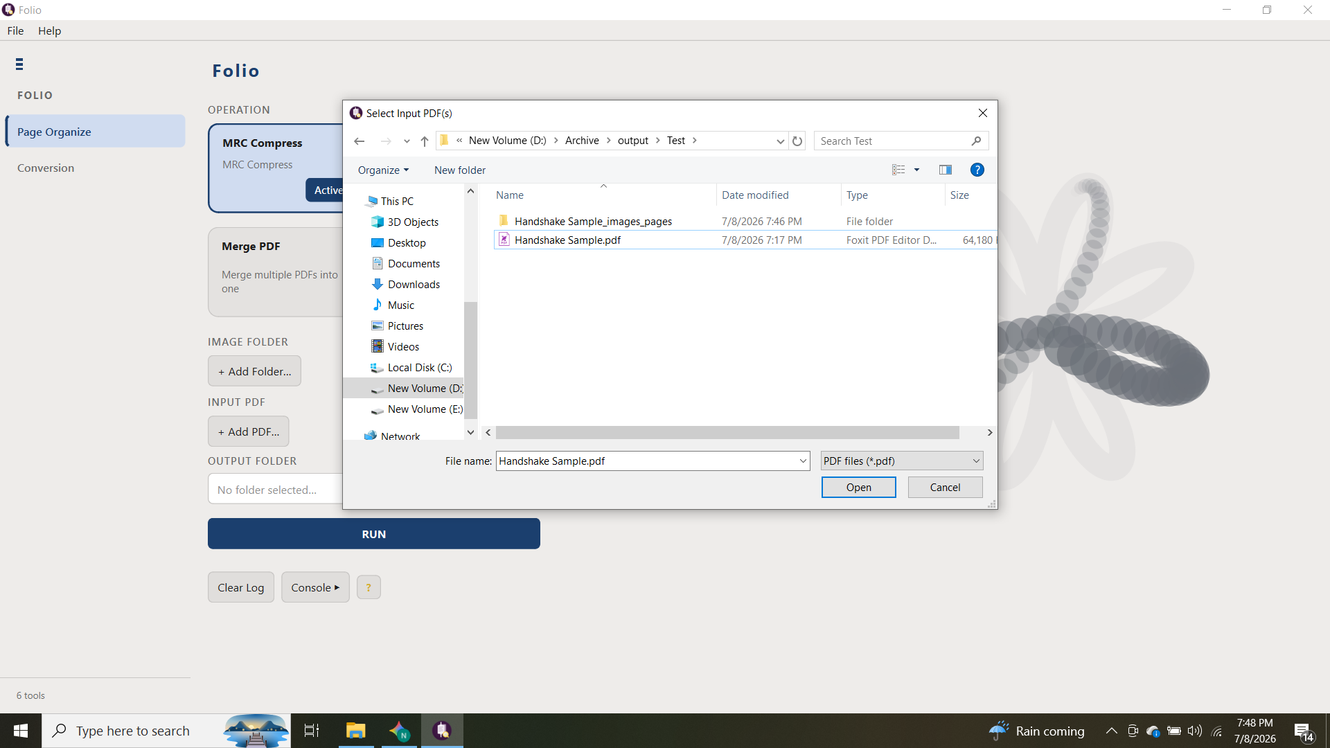The height and width of the screenshot is (748, 1330).
Task: Refresh the Test folder listing
Action: [x=797, y=141]
